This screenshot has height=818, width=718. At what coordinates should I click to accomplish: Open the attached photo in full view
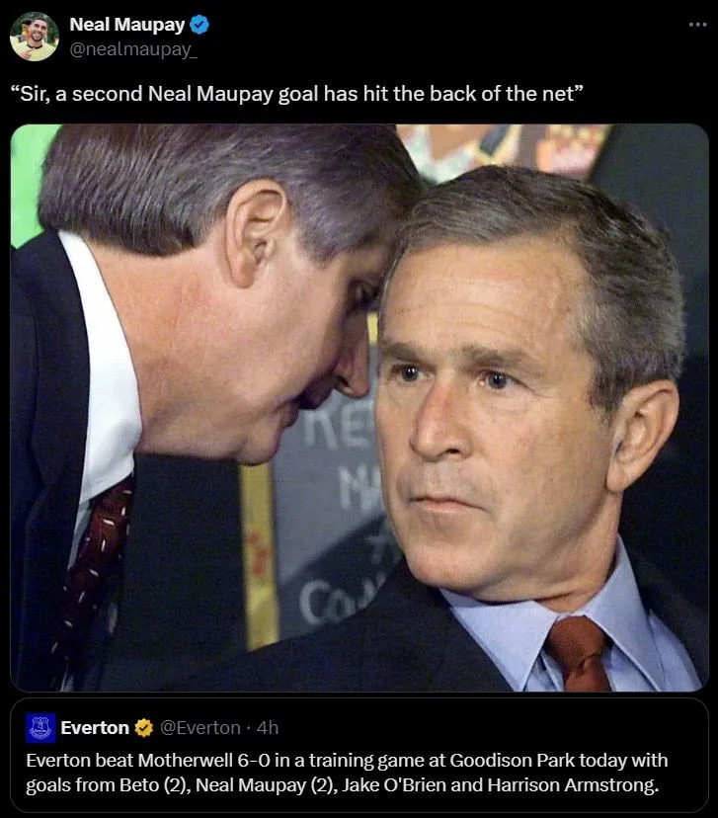point(359,407)
